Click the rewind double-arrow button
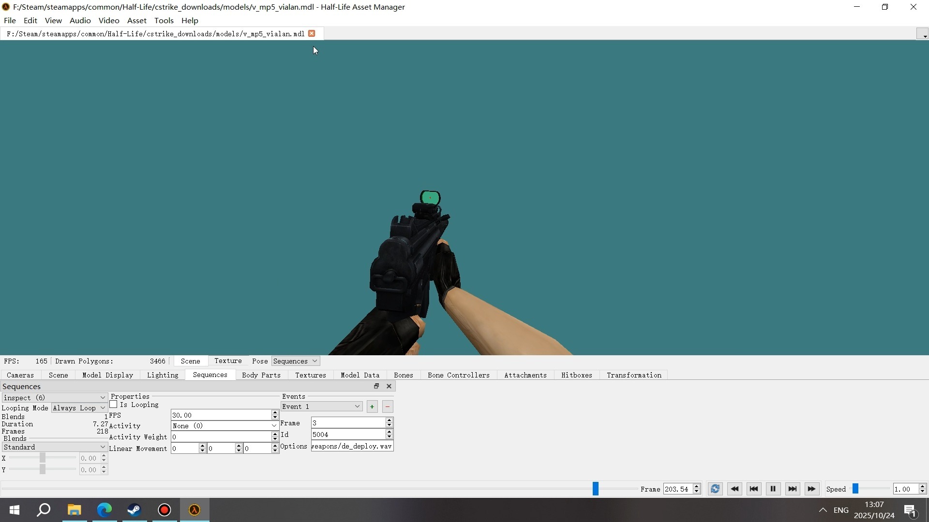This screenshot has height=522, width=929. 734,489
